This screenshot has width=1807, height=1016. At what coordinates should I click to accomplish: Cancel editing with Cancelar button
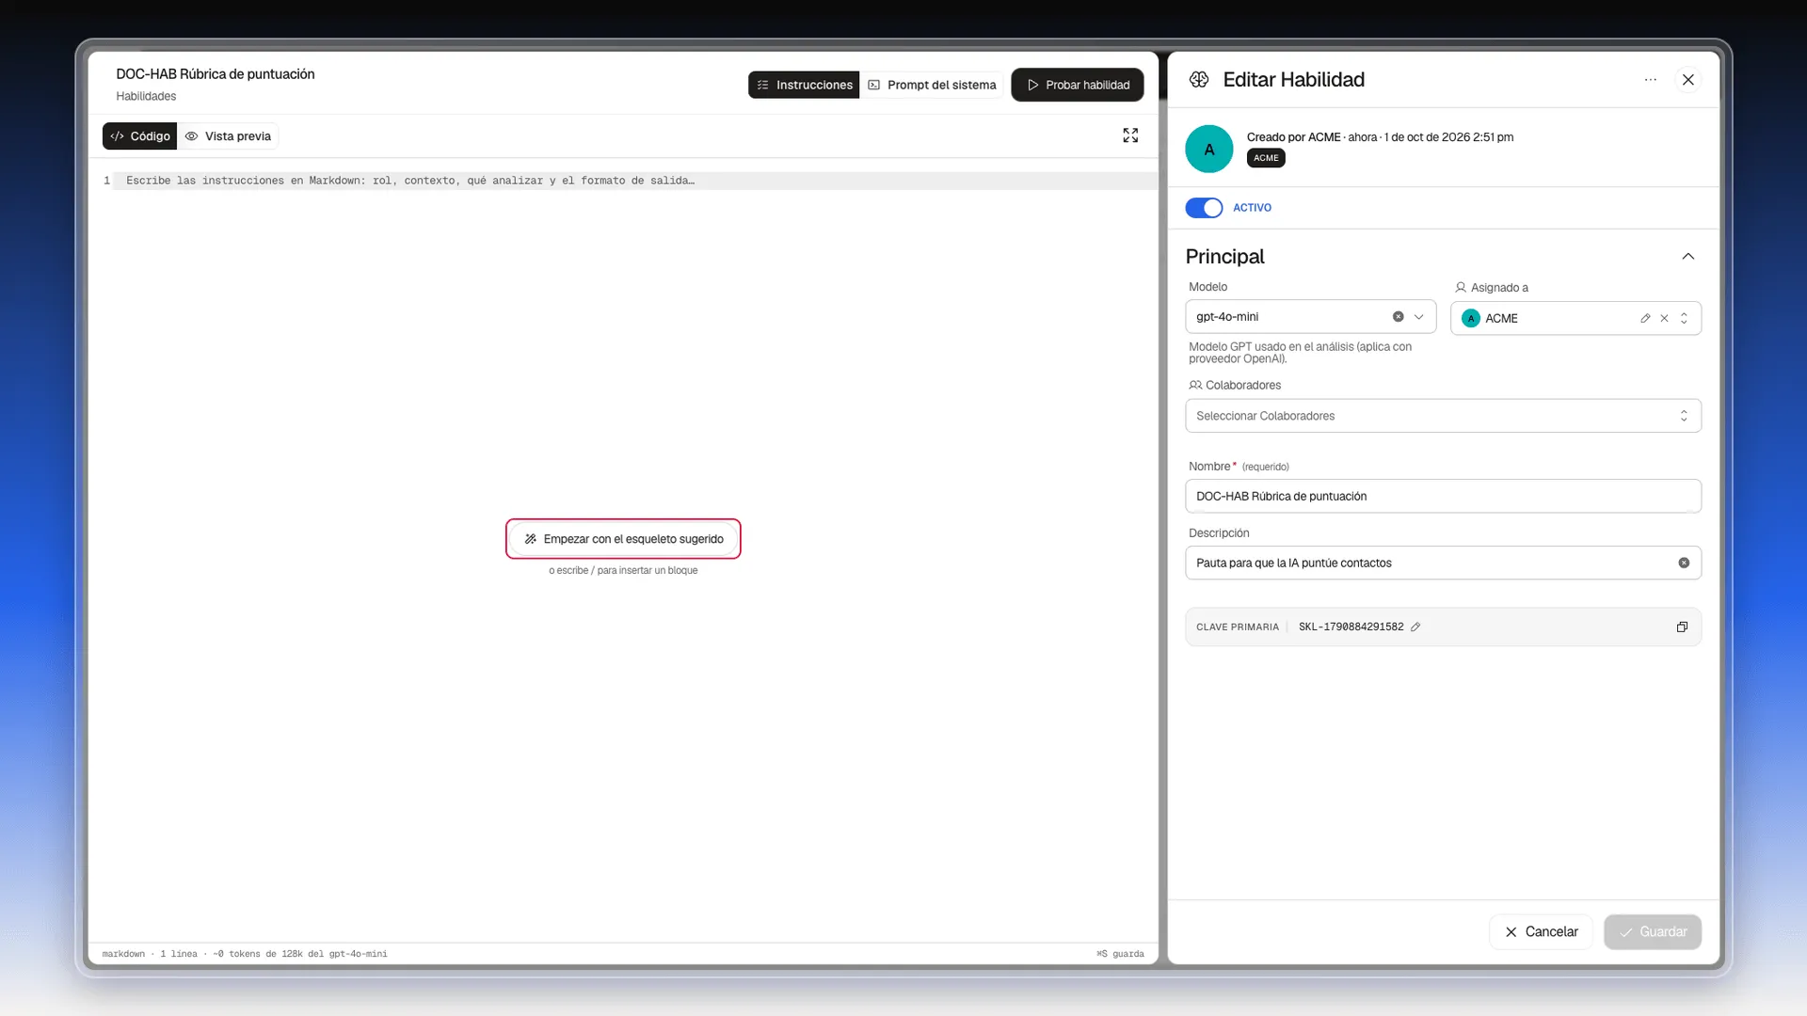pos(1541,931)
